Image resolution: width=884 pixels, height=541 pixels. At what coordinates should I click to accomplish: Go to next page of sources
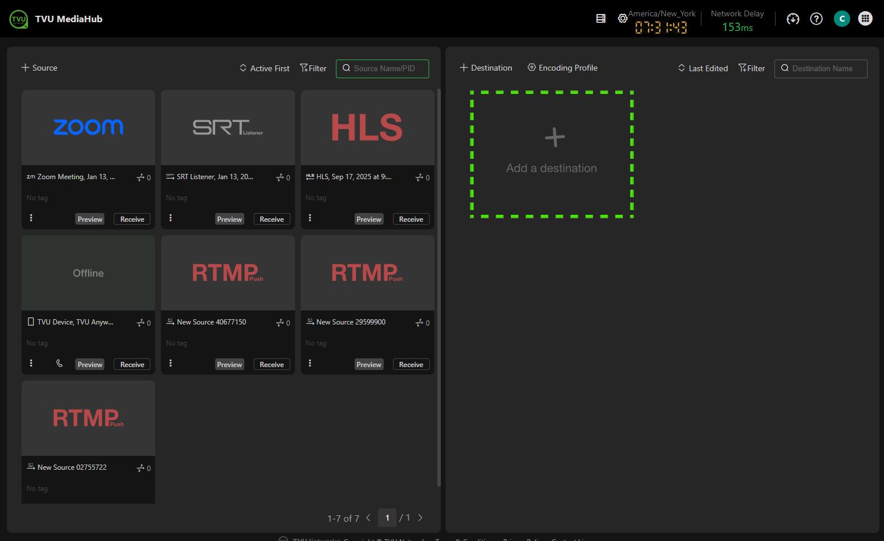click(x=420, y=518)
